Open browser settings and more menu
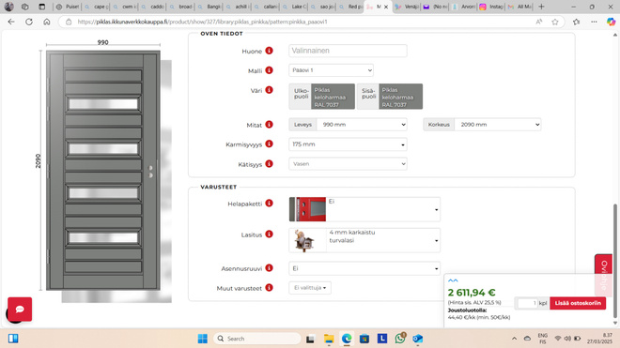620x348 pixels. click(x=594, y=22)
